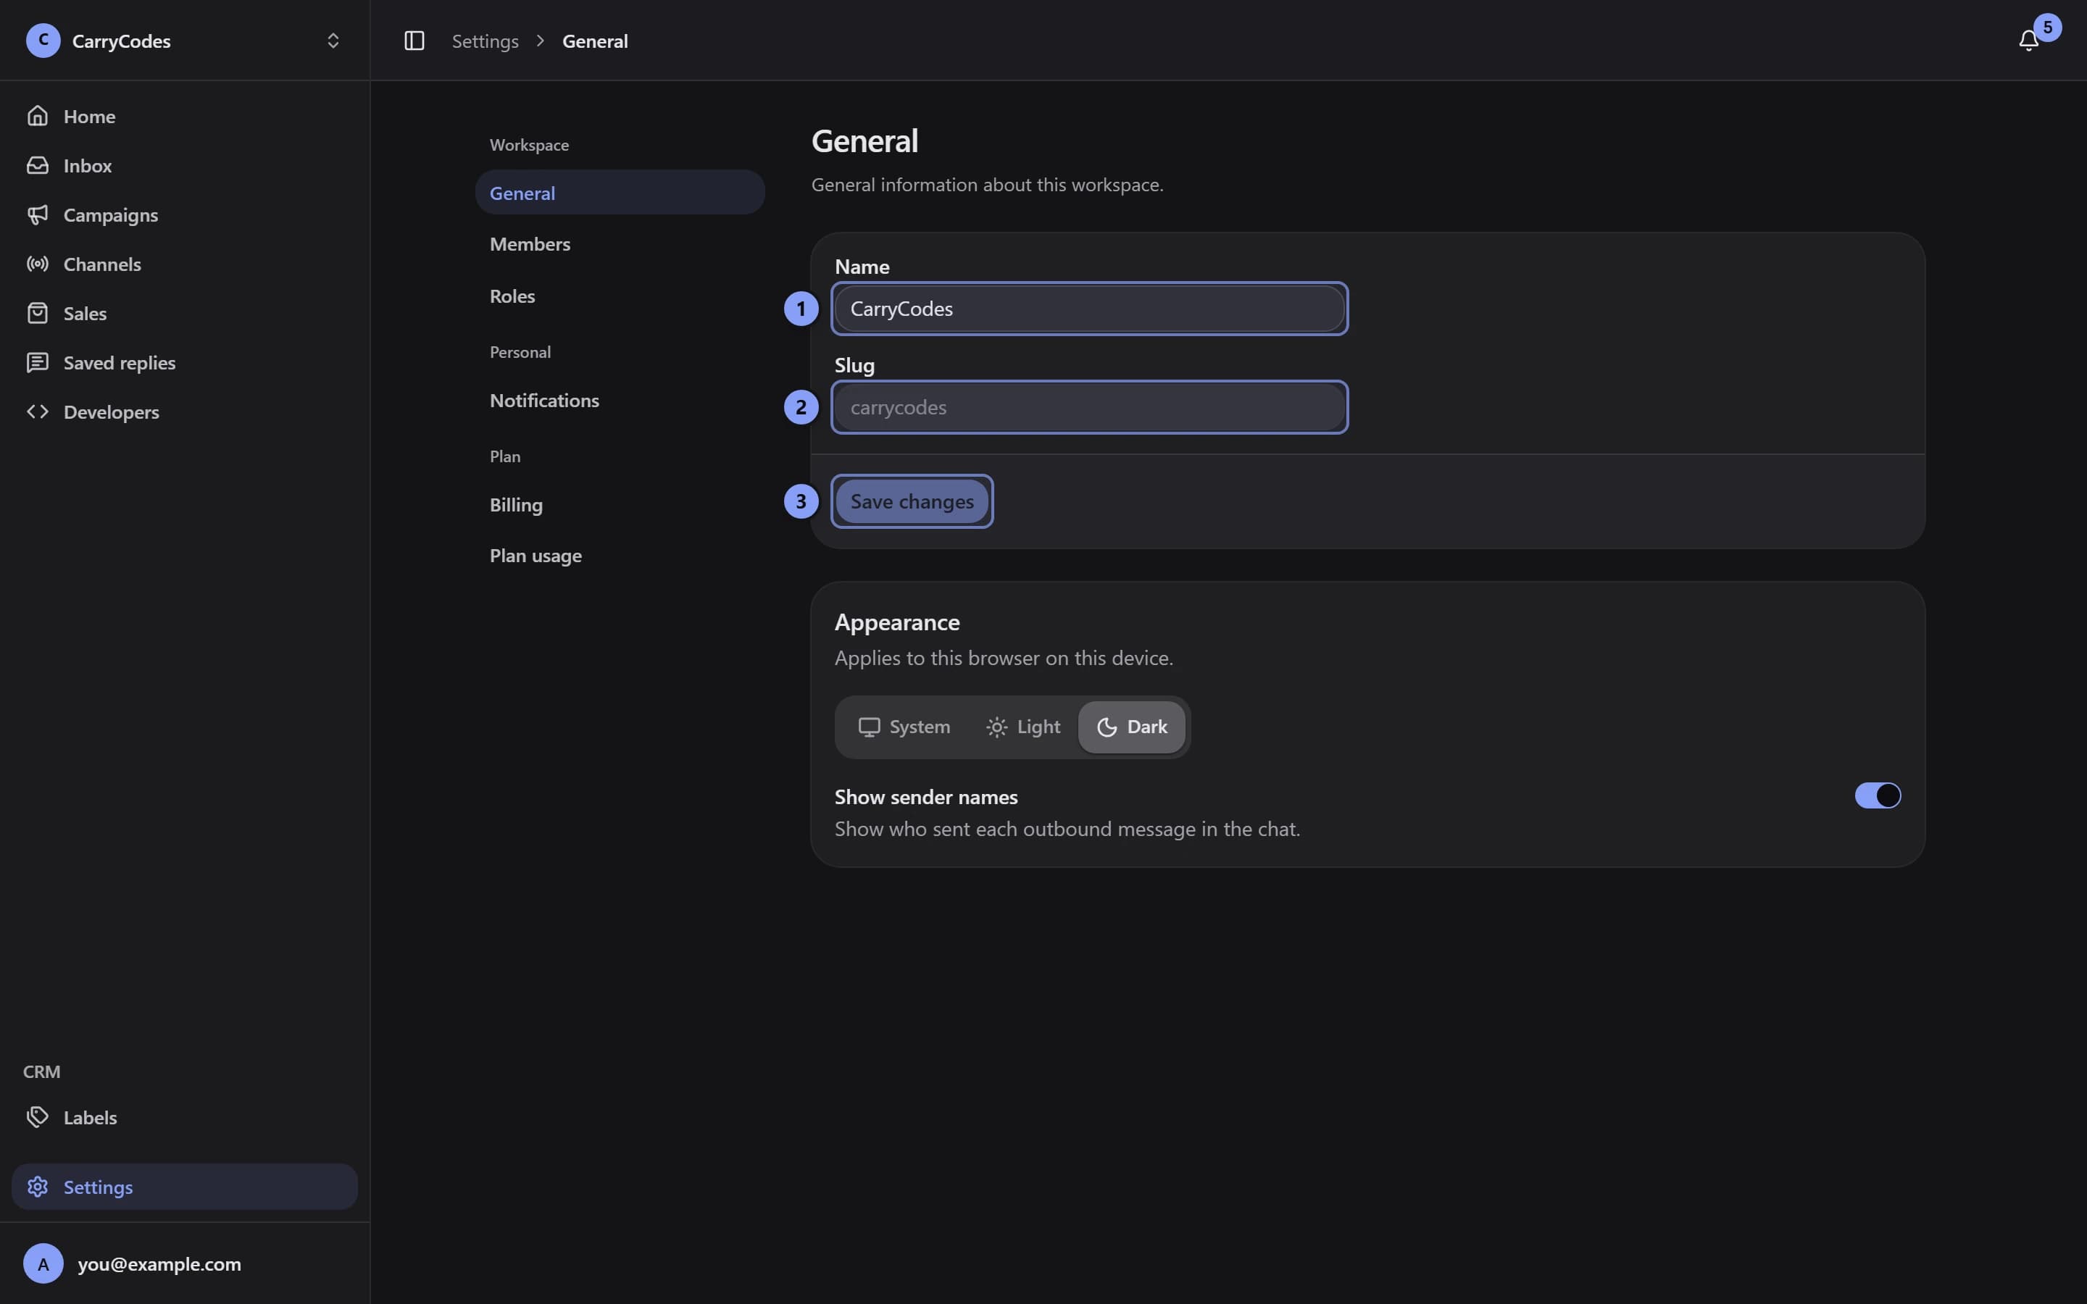Viewport: 2087px width, 1304px height.
Task: Open Notifications personal settings
Action: click(620, 400)
